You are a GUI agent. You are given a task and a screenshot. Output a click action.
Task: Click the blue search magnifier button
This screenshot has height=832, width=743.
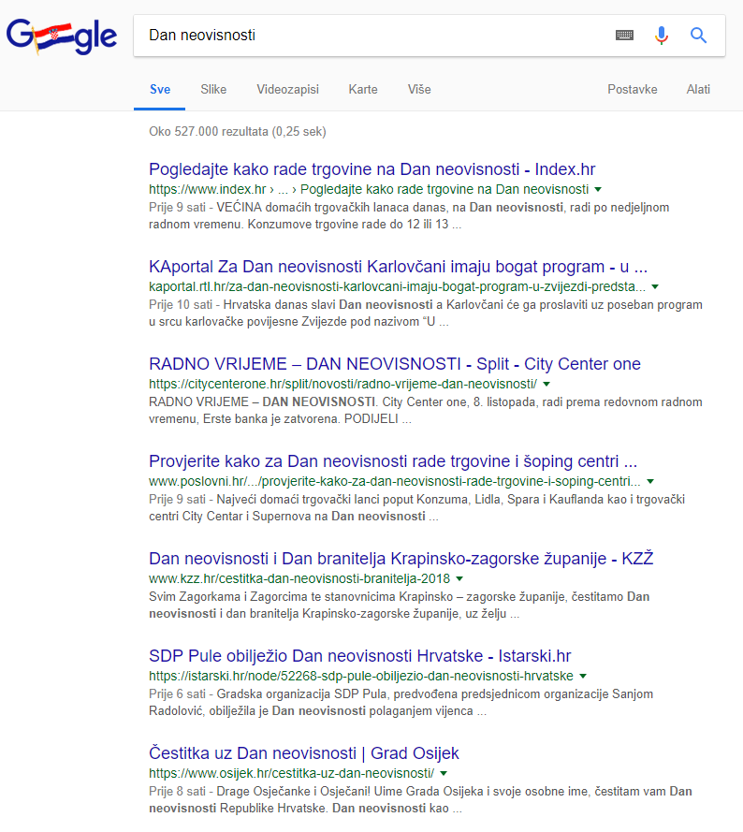pos(698,35)
